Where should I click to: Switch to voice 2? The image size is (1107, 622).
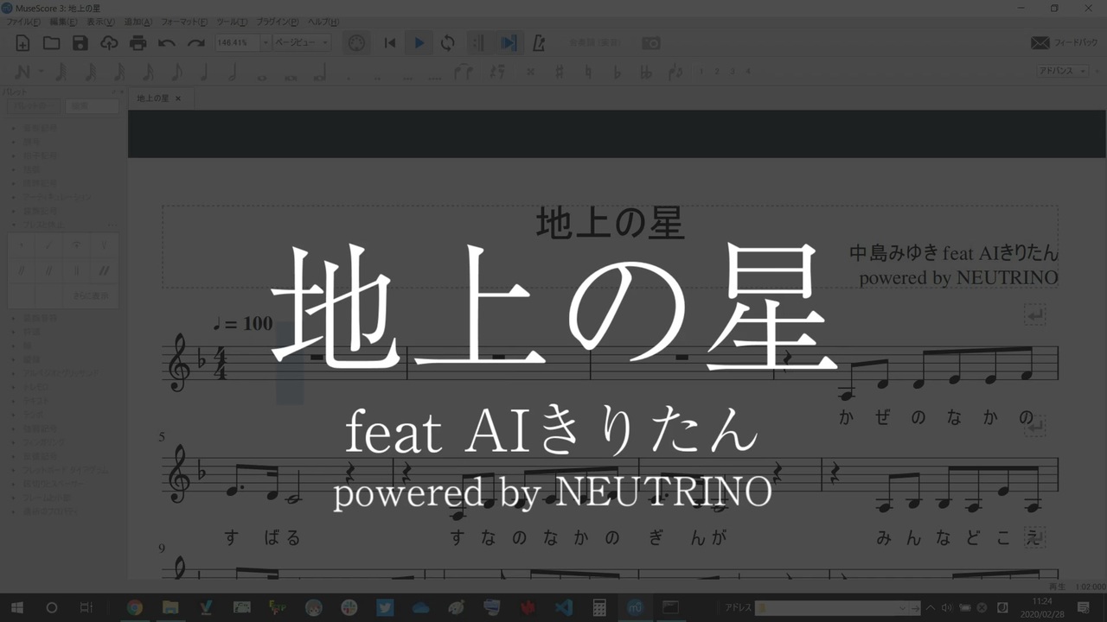coord(717,72)
